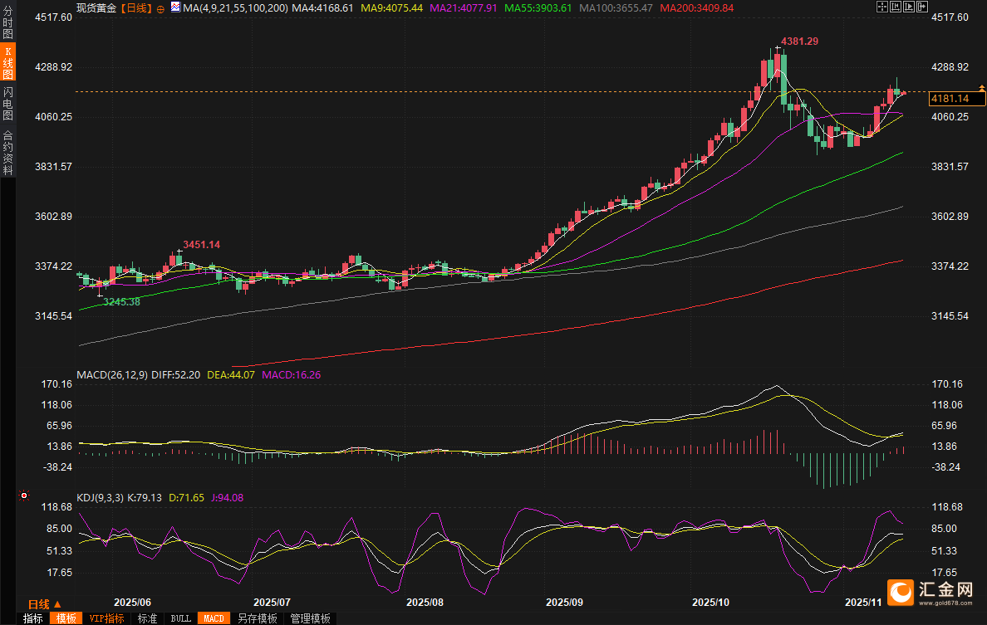Click the MA indicator chart icon

[x=175, y=7]
